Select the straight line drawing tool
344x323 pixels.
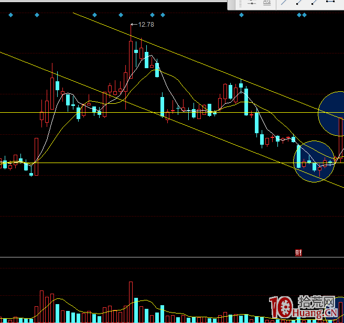(284, 2)
